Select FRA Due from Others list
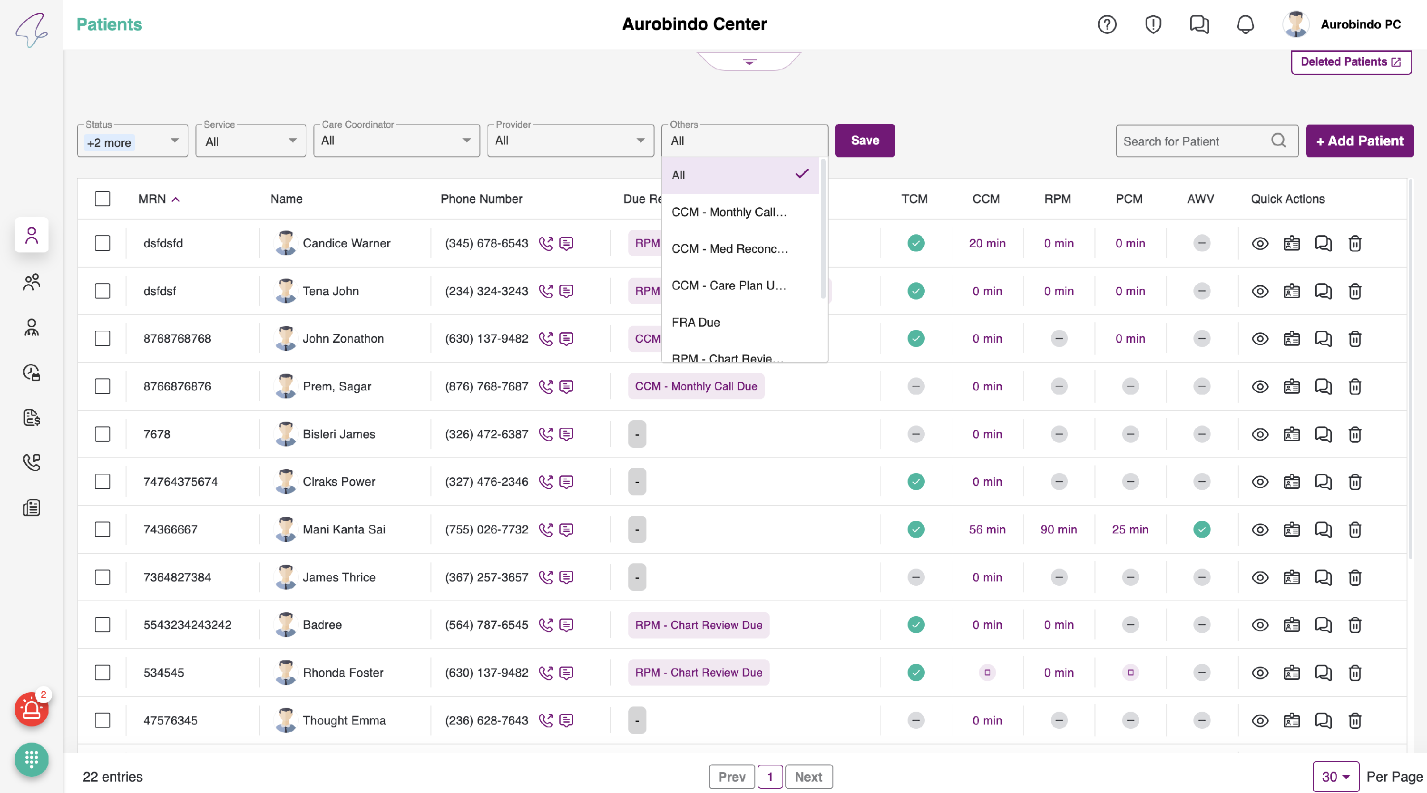Image resolution: width=1427 pixels, height=793 pixels. tap(696, 322)
